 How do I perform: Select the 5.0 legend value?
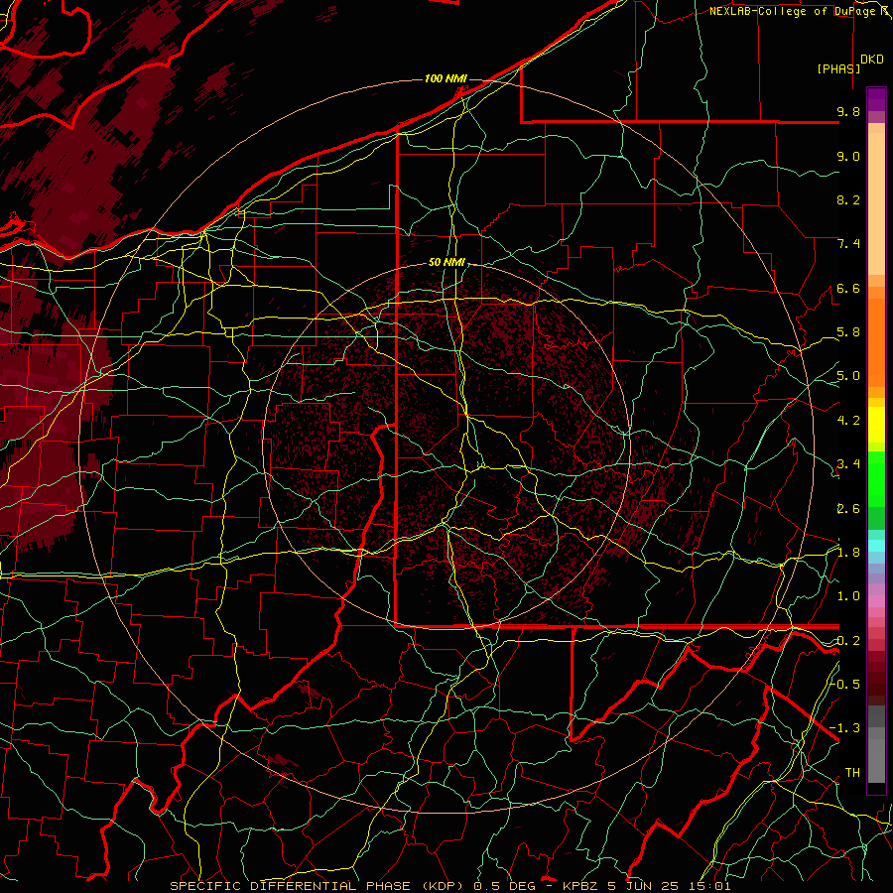[x=848, y=376]
